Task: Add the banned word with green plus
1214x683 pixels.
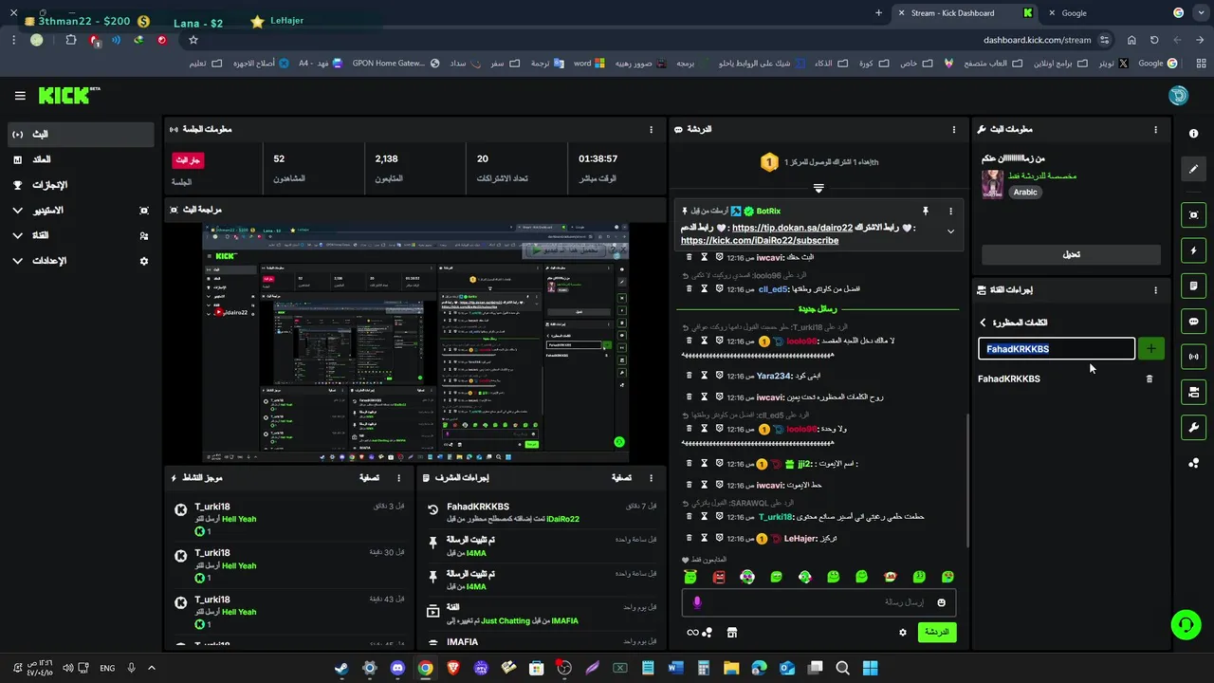Action: (1150, 349)
